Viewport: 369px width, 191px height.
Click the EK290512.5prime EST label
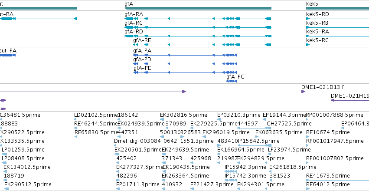(x=28, y=184)
